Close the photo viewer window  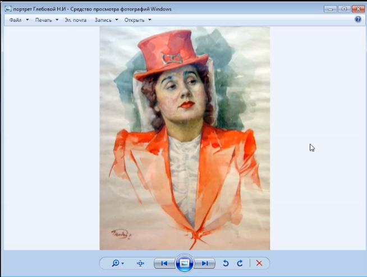coord(357,8)
